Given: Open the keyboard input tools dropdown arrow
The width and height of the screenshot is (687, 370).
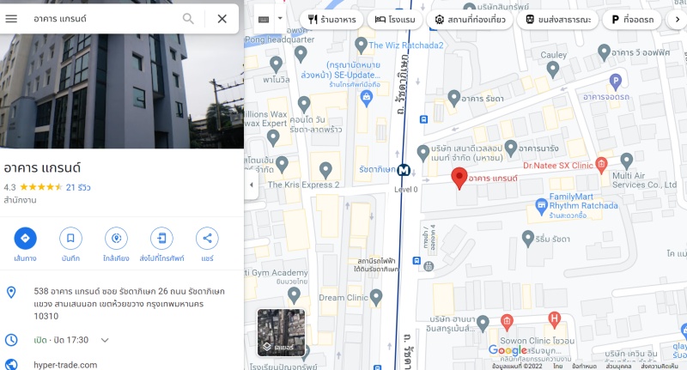Looking at the screenshot, I should tap(280, 19).
